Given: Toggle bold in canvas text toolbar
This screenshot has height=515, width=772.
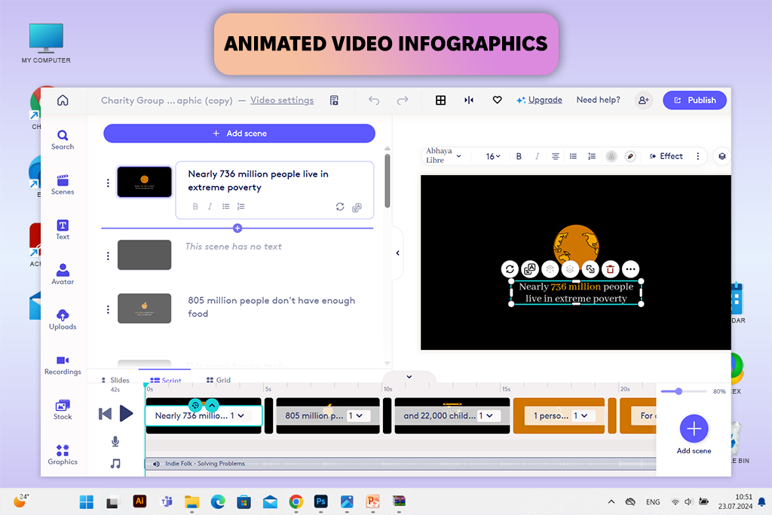Looking at the screenshot, I should (x=519, y=156).
